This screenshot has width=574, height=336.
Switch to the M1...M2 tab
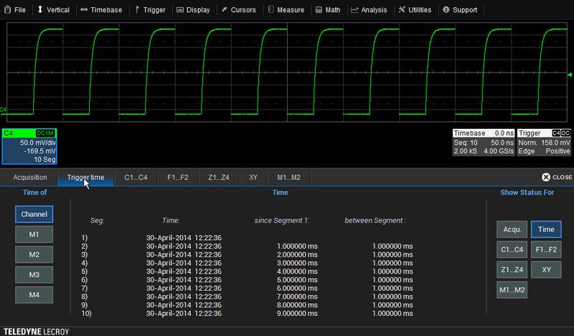pyautogui.click(x=289, y=178)
